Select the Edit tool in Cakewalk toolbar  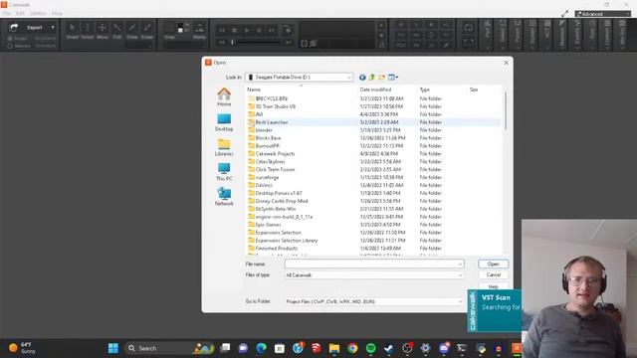[117, 31]
